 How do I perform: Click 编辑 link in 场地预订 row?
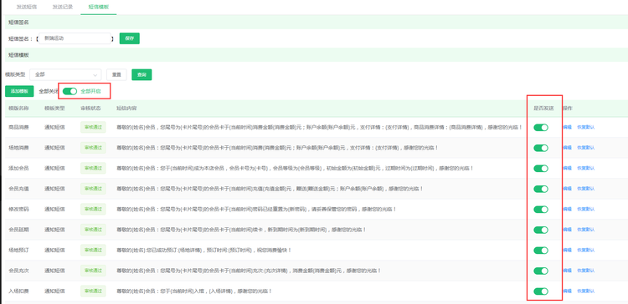567,250
